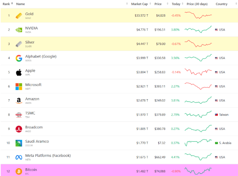Click NVIDIA's 30-day price chart

coord(198,30)
